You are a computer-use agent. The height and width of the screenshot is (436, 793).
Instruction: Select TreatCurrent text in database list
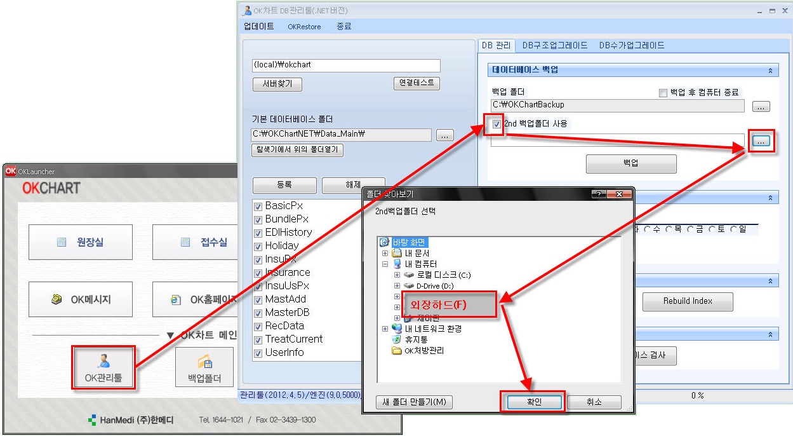294,339
